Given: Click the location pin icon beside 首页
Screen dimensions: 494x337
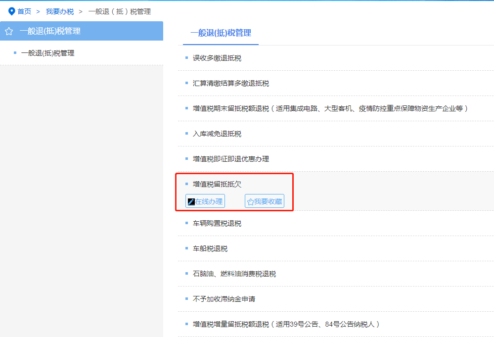Looking at the screenshot, I should tap(12, 11).
